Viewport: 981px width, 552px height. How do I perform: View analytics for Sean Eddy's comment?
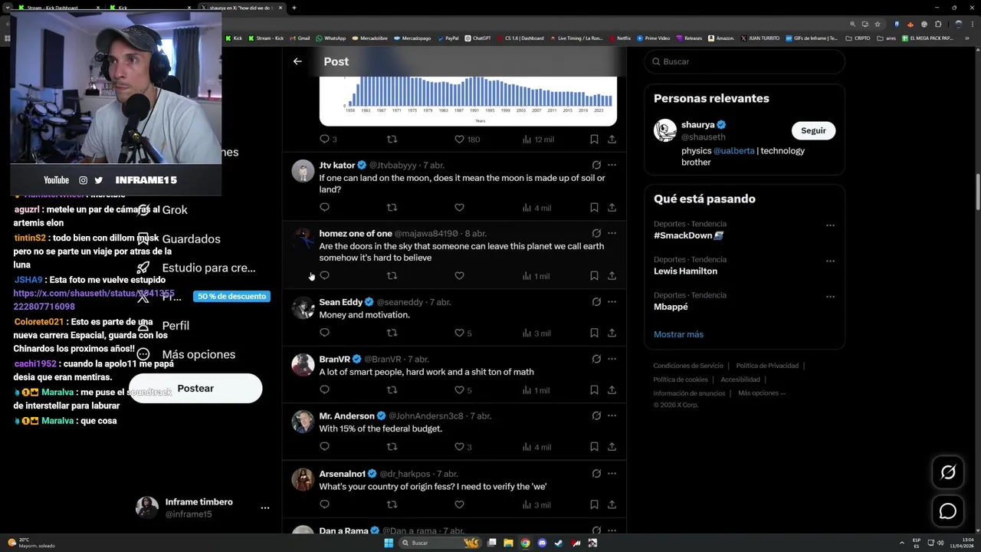[x=536, y=333]
